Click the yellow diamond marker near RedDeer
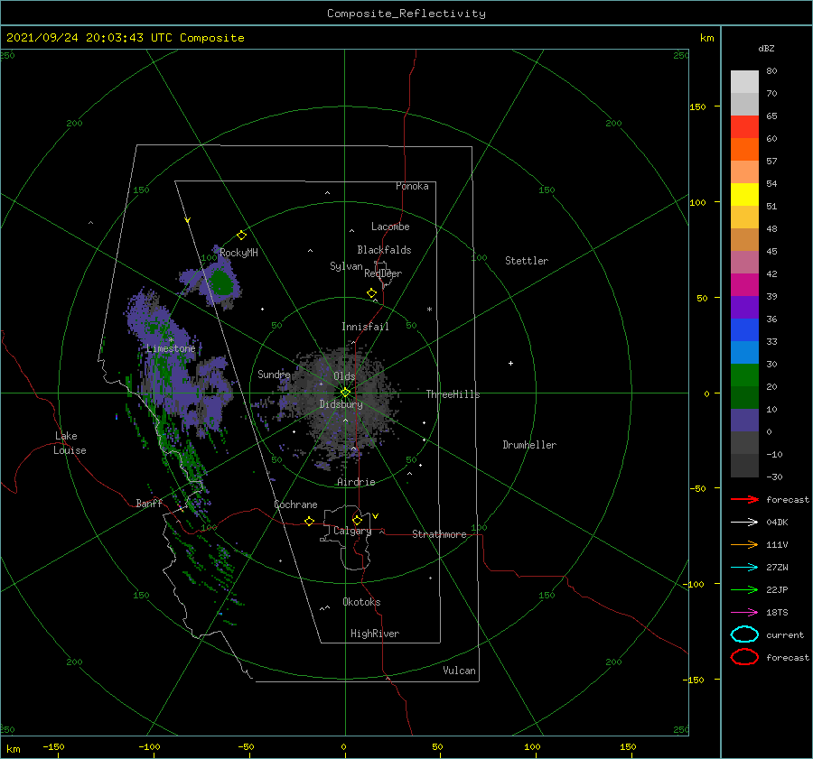The width and height of the screenshot is (813, 759). pos(372,293)
